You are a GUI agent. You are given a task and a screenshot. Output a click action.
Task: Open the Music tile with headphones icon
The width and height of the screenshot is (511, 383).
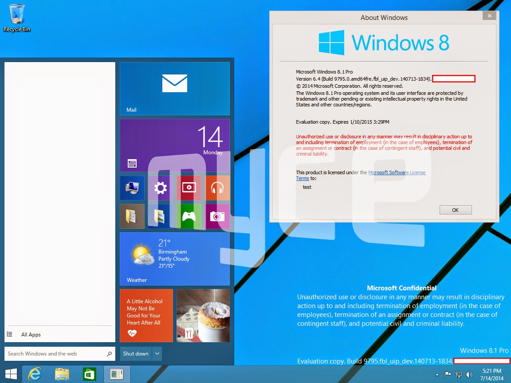(218, 188)
